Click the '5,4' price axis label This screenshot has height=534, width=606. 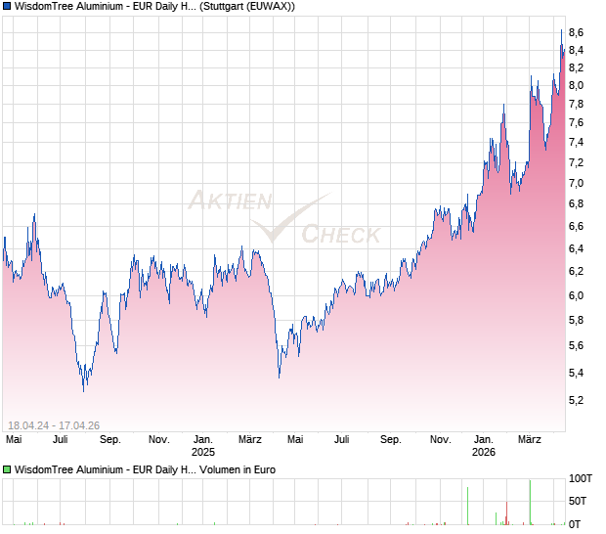tap(576, 374)
